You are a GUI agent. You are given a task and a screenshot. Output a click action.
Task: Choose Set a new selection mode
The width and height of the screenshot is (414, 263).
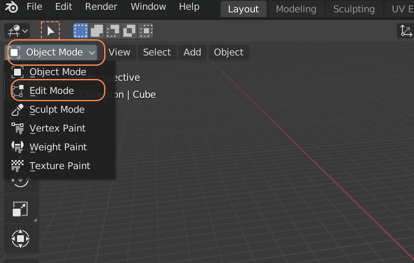point(81,31)
